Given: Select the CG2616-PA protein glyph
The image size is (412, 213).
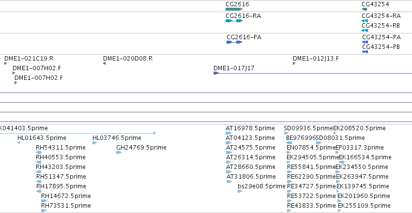Looking at the screenshot, I should click(x=234, y=42).
